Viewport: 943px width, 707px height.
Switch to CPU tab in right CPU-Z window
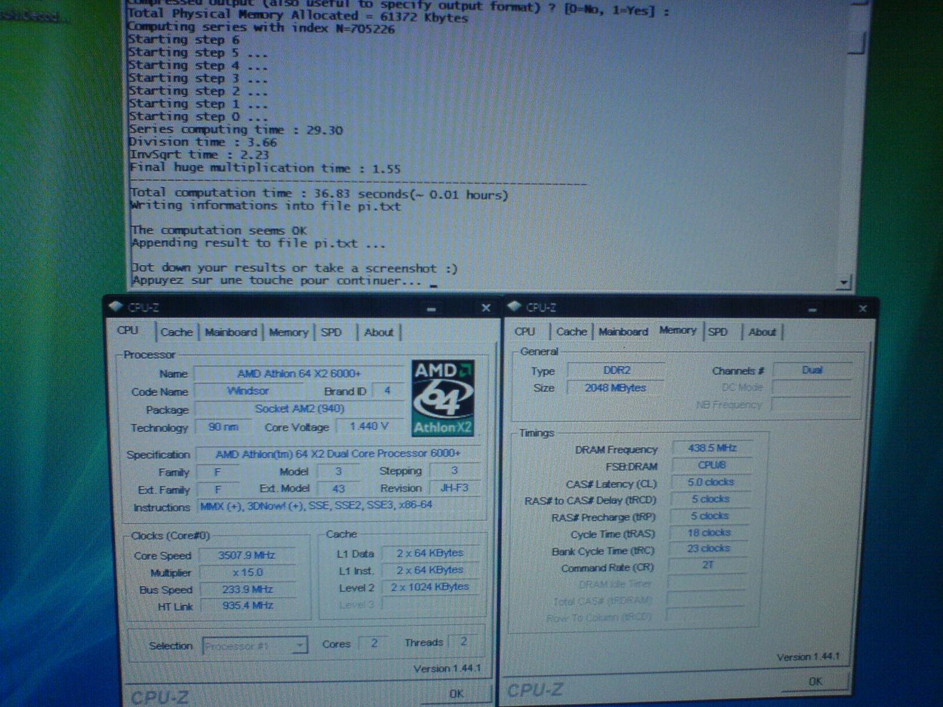[x=525, y=332]
